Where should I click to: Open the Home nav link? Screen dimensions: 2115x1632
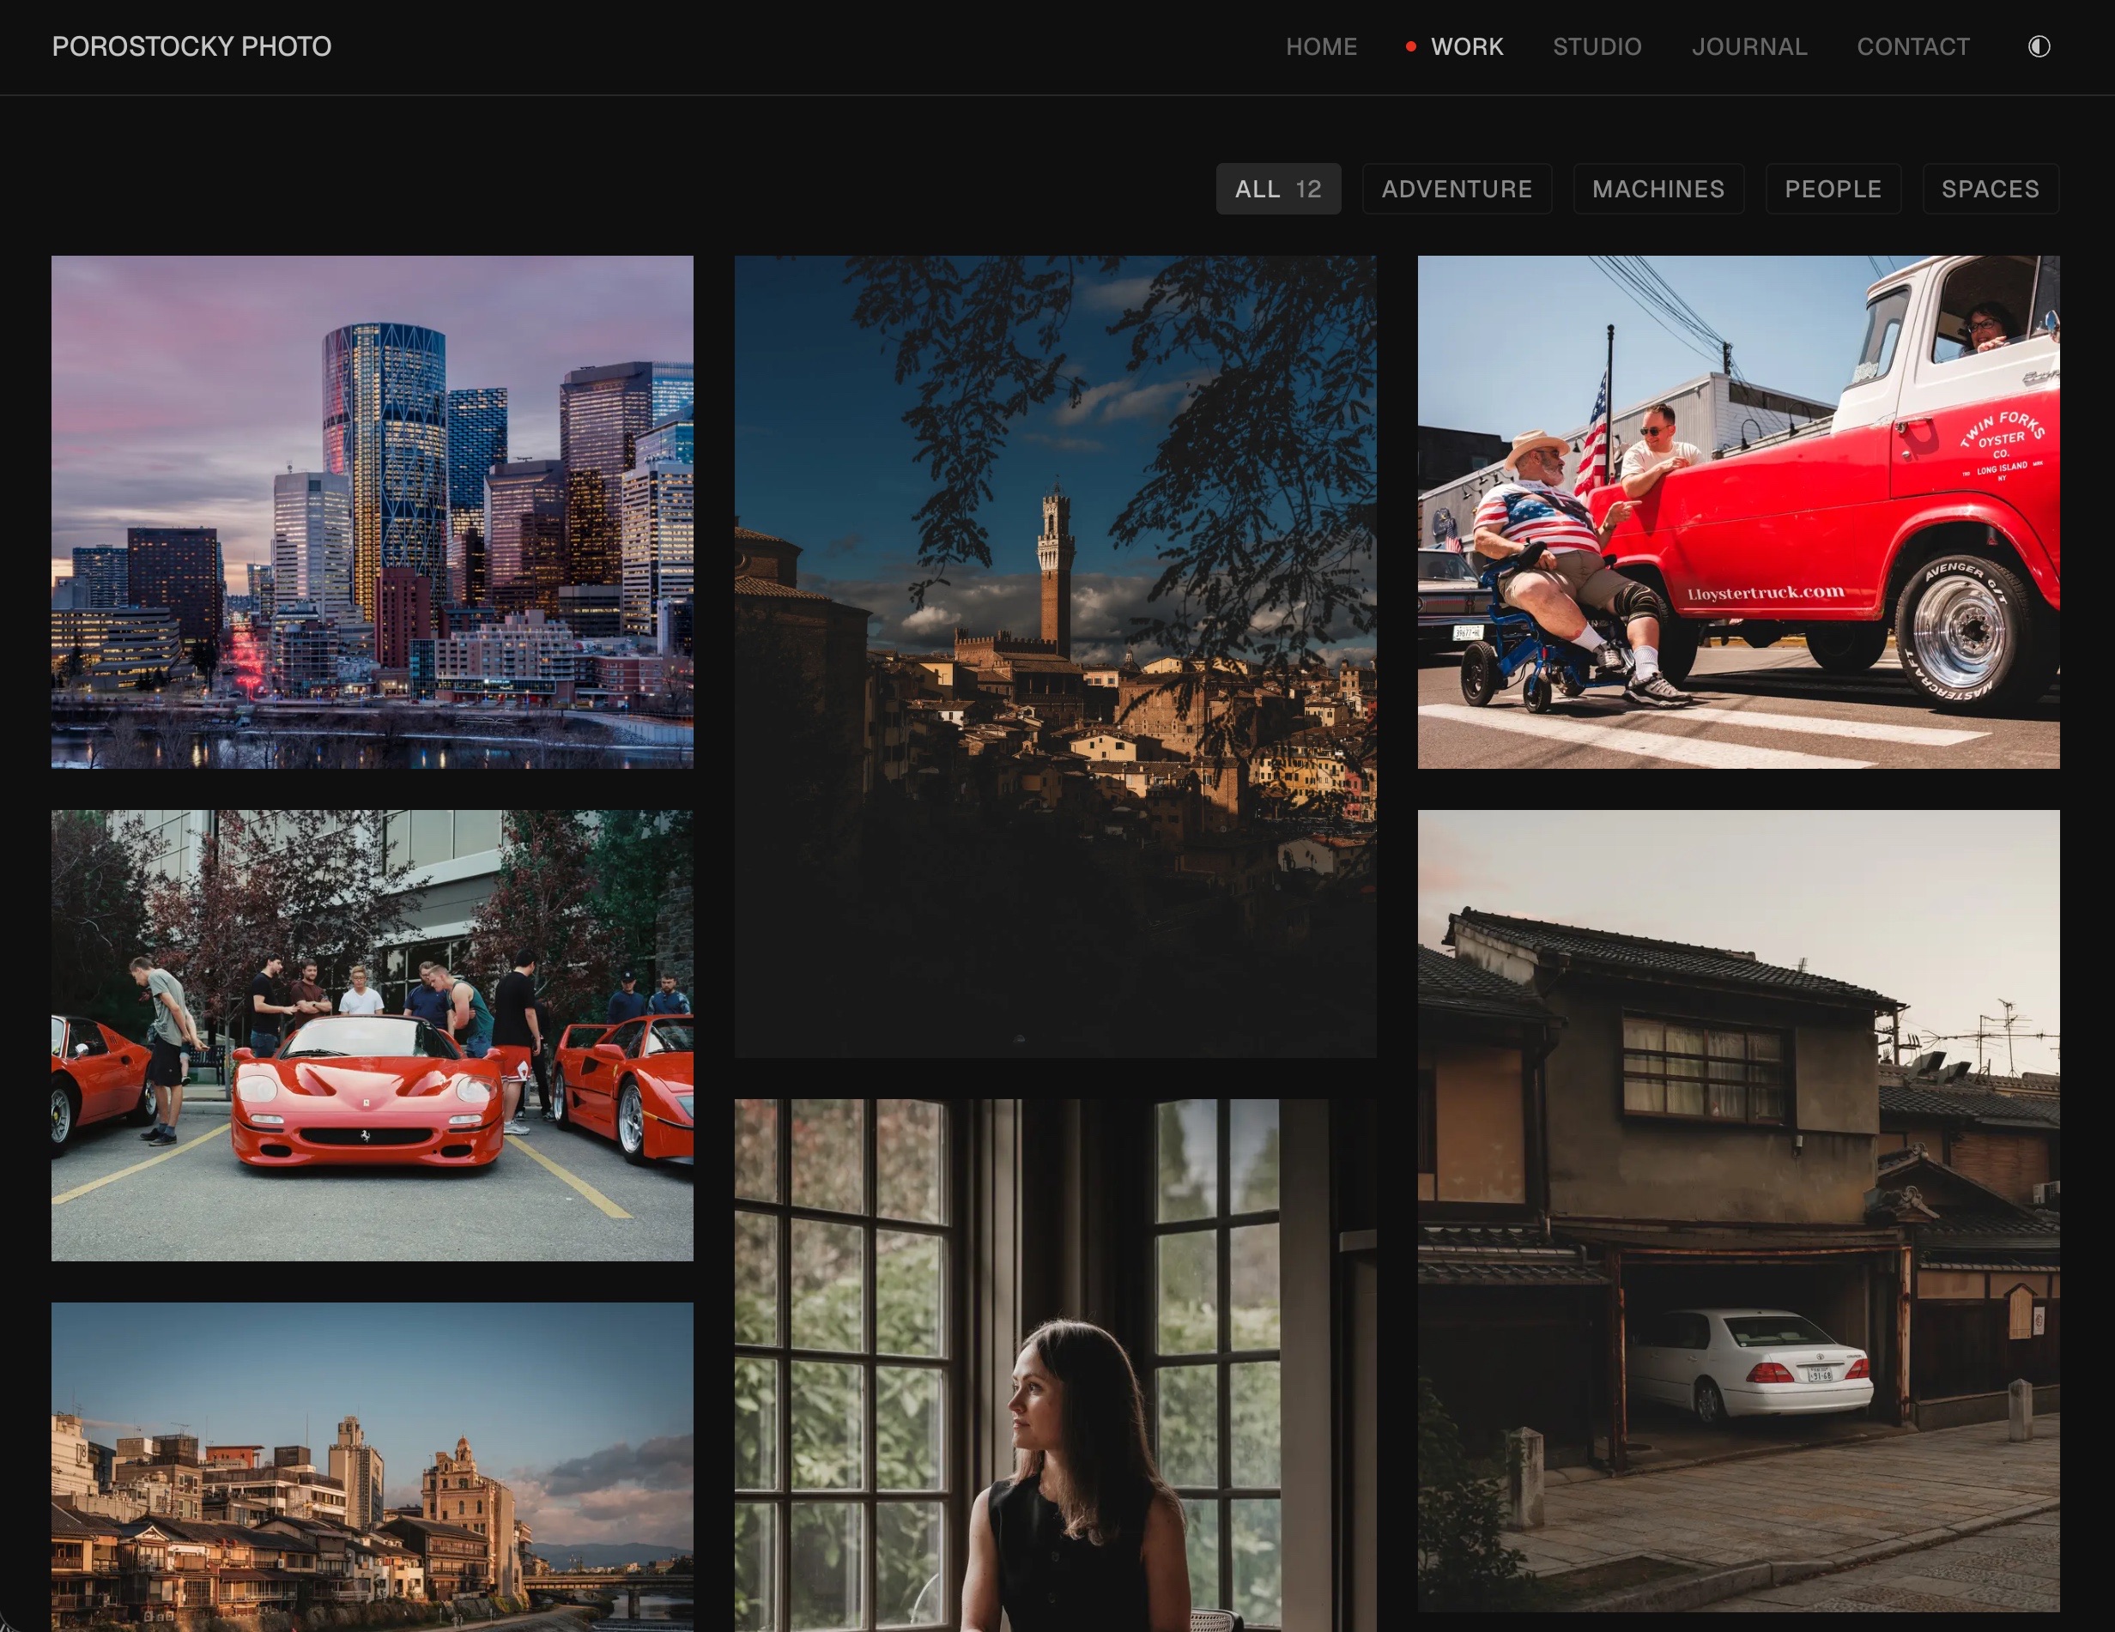tap(1321, 46)
